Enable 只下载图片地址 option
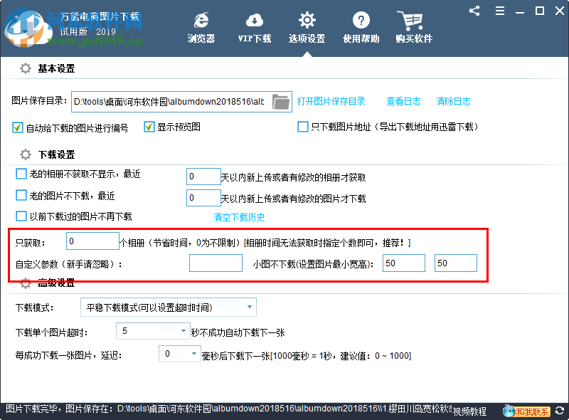The height and width of the screenshot is (420, 569). (302, 126)
